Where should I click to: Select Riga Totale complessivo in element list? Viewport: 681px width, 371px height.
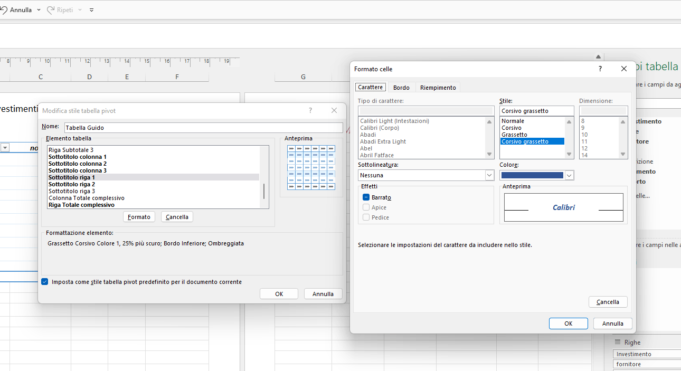pyautogui.click(x=81, y=205)
